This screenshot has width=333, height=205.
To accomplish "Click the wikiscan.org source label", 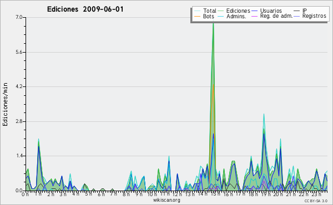I will pos(167,200).
